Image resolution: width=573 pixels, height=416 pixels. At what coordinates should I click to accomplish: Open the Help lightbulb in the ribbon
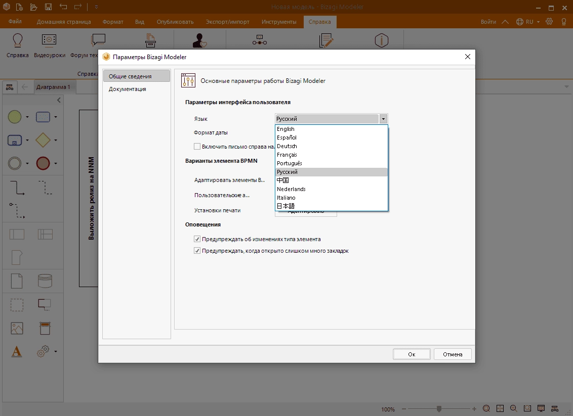coord(17,45)
